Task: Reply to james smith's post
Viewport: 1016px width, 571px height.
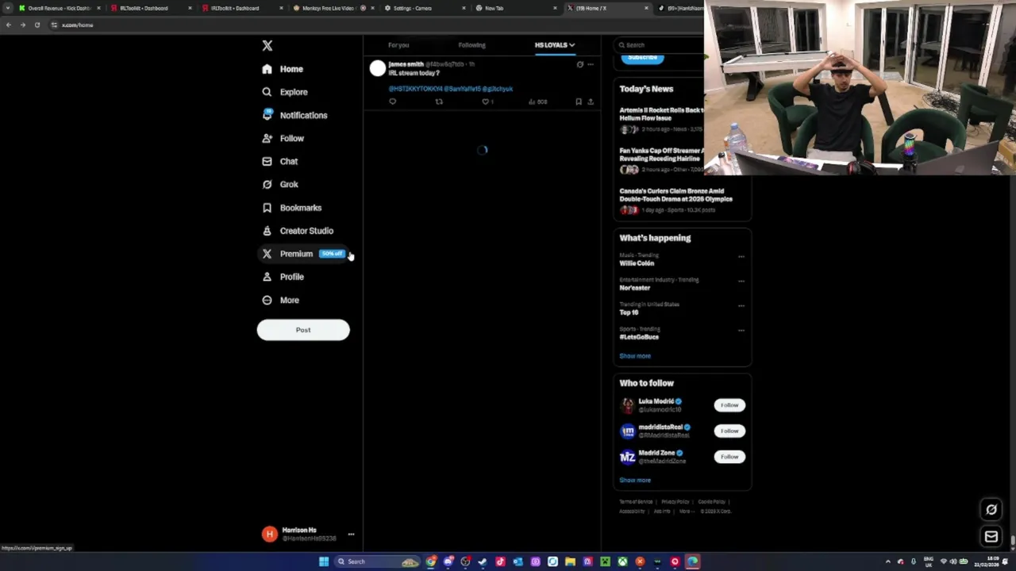Action: pos(392,102)
